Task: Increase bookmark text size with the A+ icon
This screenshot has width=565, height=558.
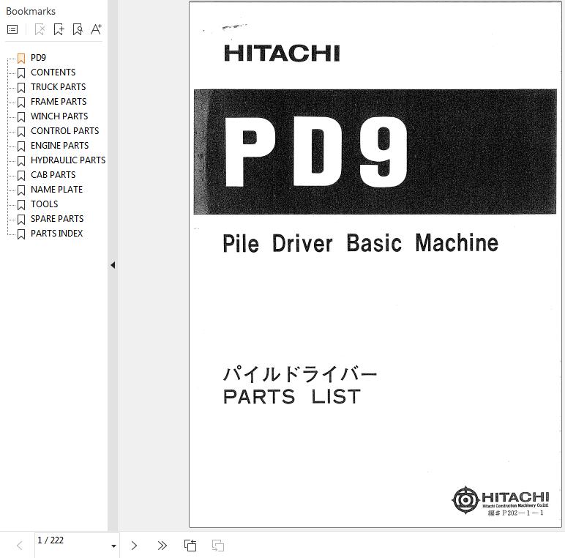Action: [96, 29]
